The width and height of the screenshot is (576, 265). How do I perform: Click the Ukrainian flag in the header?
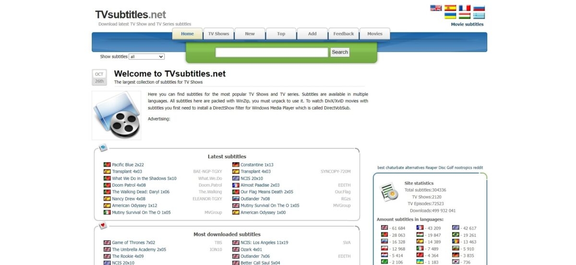[450, 16]
